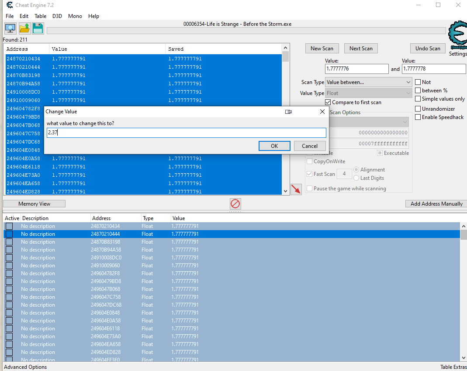Click the Cheat Engine title bar icon
The image size is (467, 371).
point(10,5)
